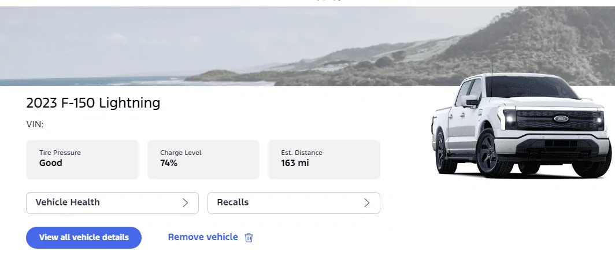Select the Charge Level card
The image size is (615, 262).
[x=203, y=158]
